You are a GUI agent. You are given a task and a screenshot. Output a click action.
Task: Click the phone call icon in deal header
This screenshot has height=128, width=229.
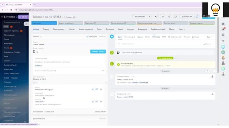(156, 17)
